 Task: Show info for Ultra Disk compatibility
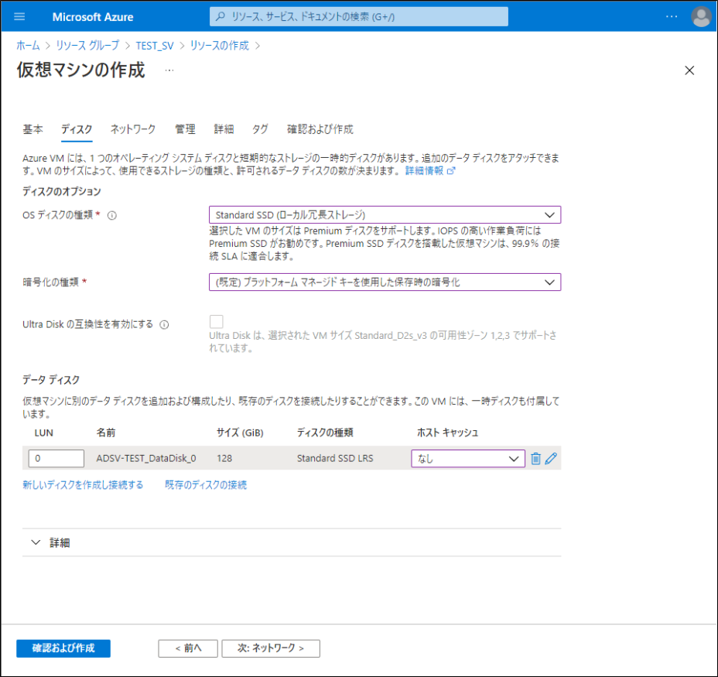(164, 325)
